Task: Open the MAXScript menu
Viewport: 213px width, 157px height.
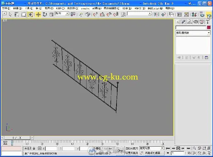Action: [155, 8]
